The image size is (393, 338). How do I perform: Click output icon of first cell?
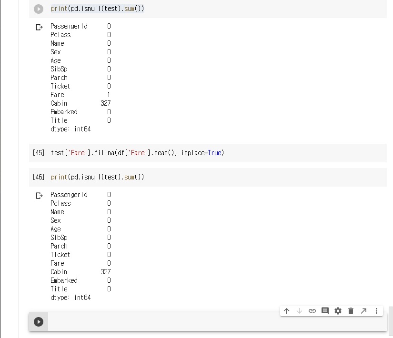coord(39,27)
